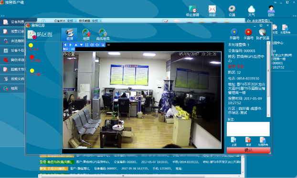This screenshot has height=178, width=297.
Task: Select zone 31 SOS yellow indicator
Action: [x=31, y=45]
